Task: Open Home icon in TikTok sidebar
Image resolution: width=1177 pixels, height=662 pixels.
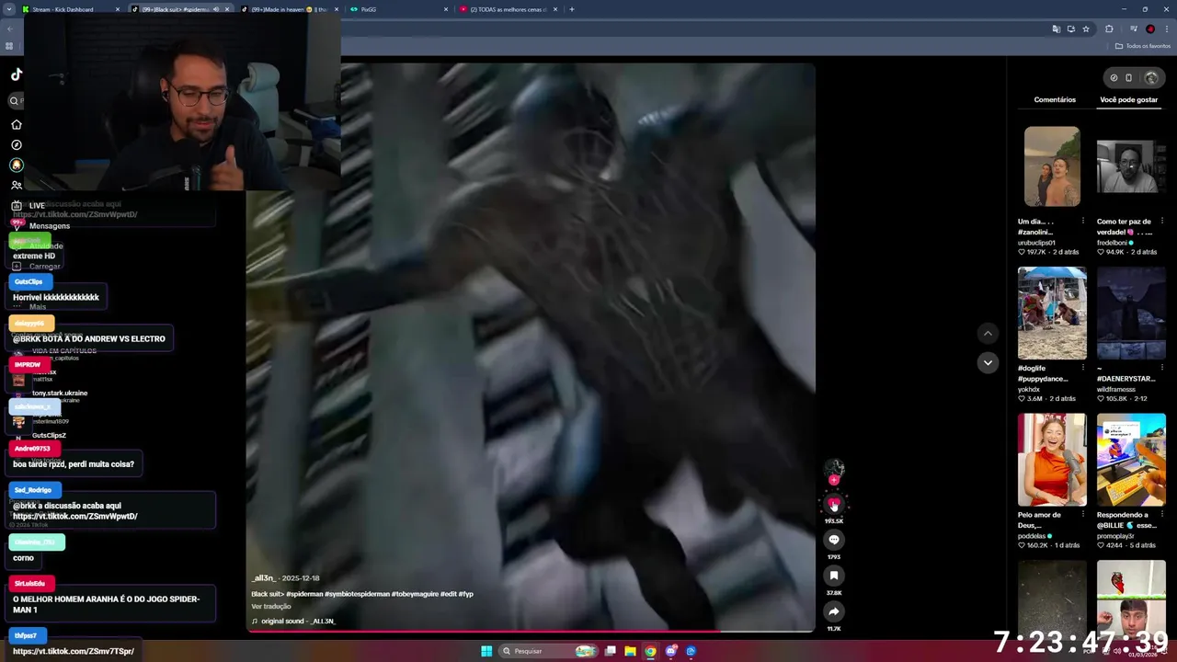Action: point(17,124)
